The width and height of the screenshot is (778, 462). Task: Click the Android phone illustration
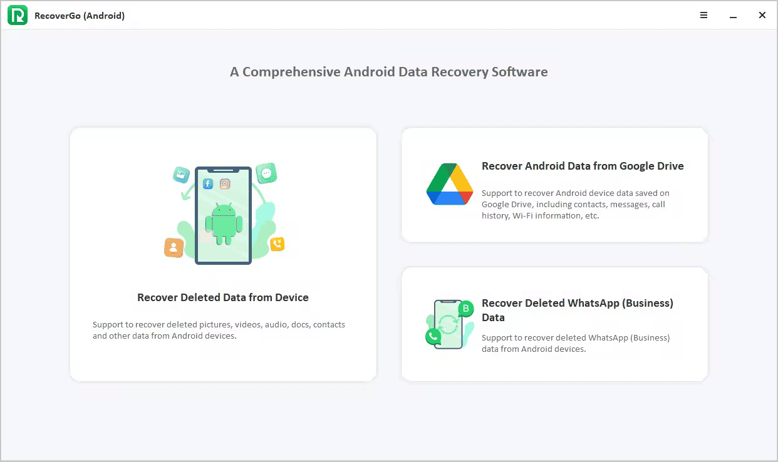223,215
